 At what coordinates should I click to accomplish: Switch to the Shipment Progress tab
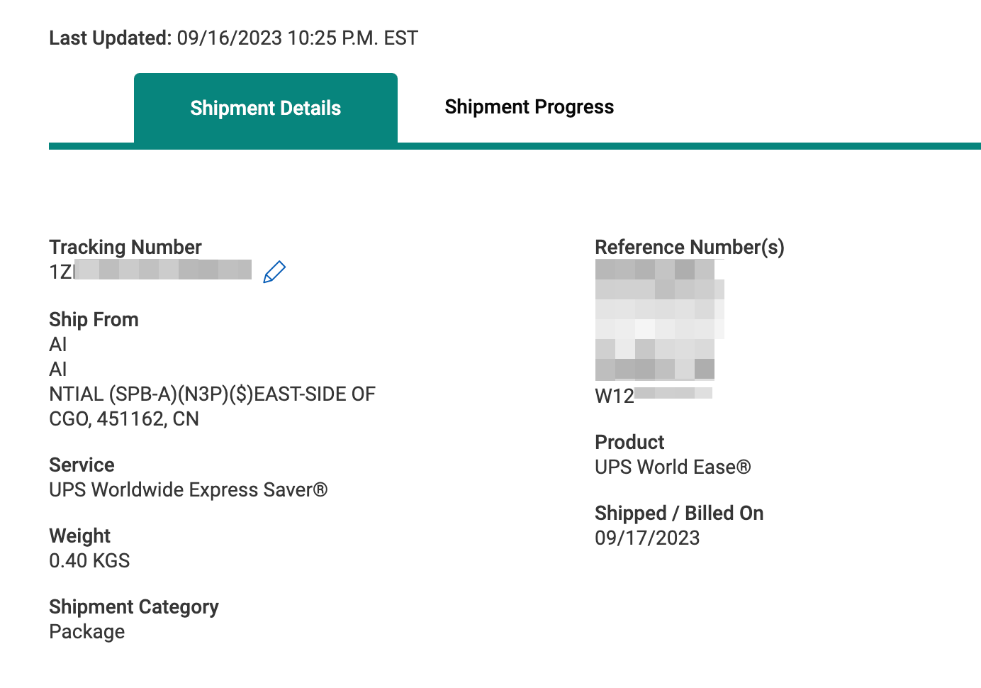click(529, 107)
